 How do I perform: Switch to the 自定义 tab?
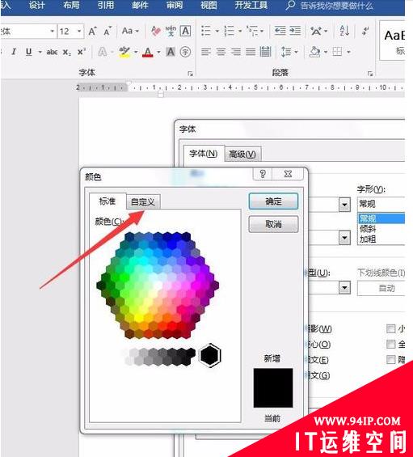click(143, 201)
